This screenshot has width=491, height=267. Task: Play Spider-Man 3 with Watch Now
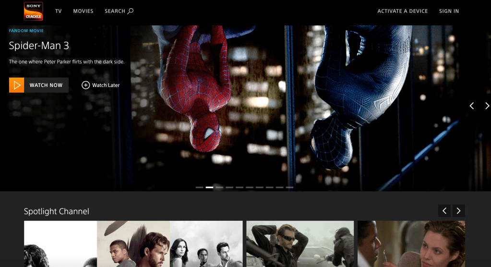(39, 85)
